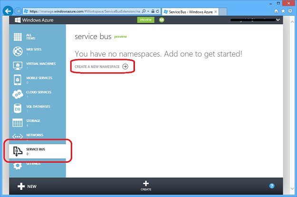Go back with the browser back arrow

(x=8, y=11)
